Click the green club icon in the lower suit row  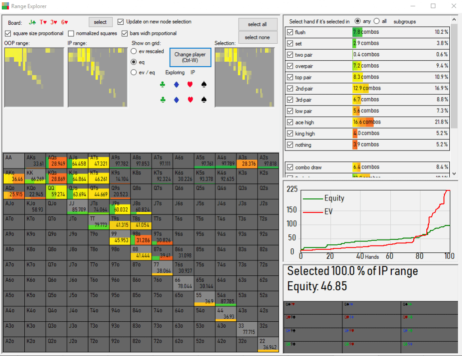162,99
